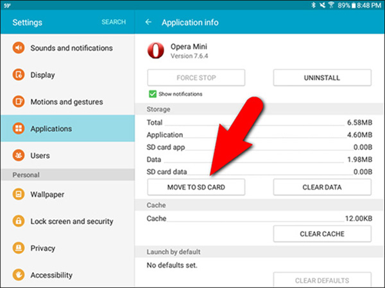Tap the 'Opera Mini' app name
The height and width of the screenshot is (288, 385).
(x=189, y=47)
